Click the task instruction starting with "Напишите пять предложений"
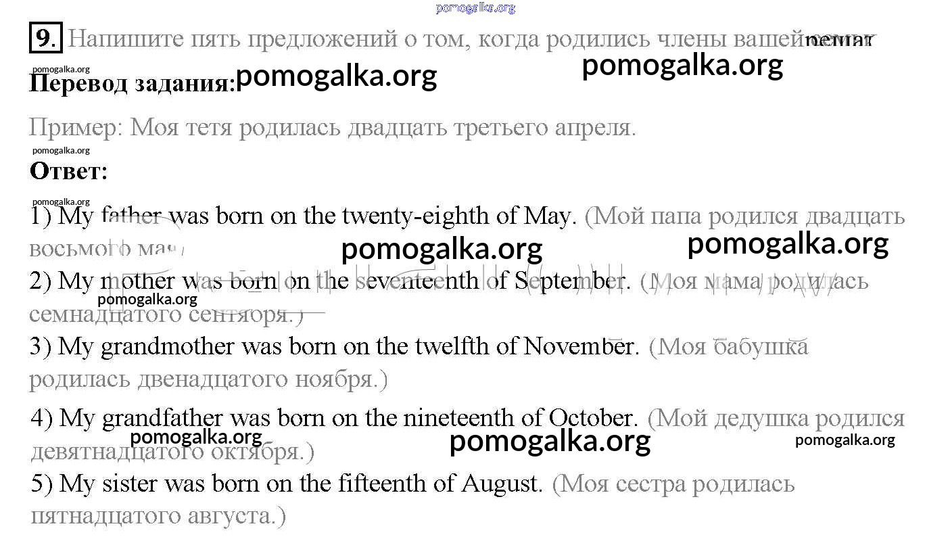 click(433, 39)
